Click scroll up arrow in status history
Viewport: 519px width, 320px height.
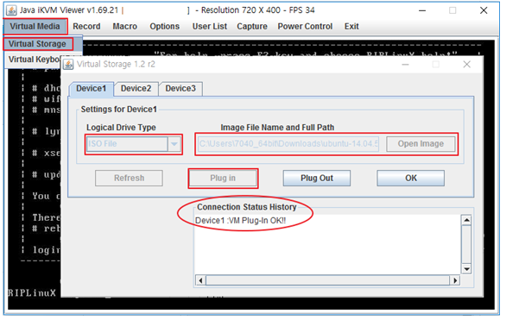click(466, 220)
